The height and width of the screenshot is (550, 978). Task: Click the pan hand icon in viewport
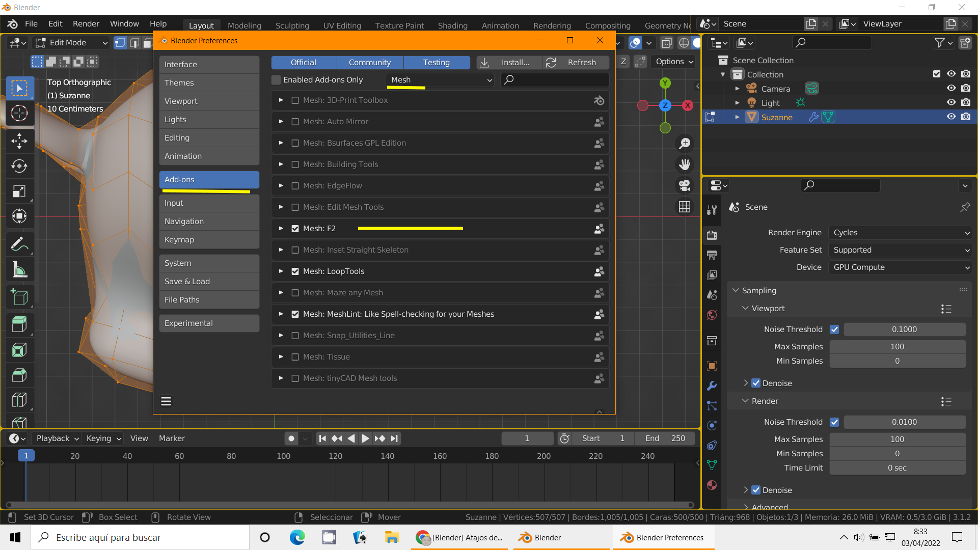(685, 164)
